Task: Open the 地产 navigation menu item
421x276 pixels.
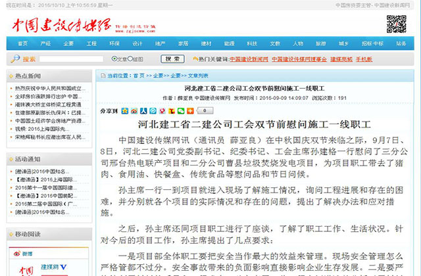Action: (x=160, y=43)
